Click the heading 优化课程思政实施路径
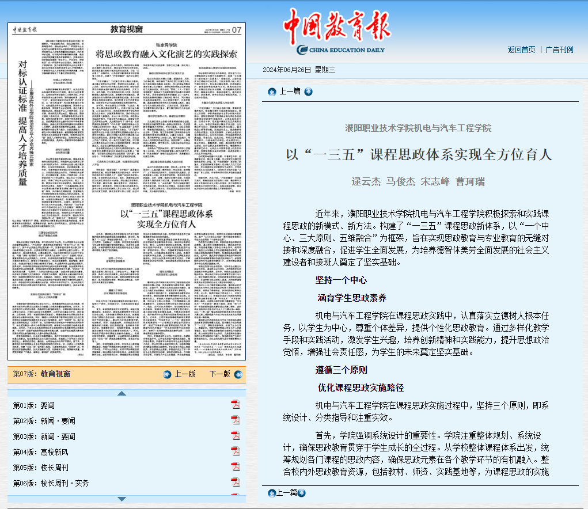 [x=361, y=388]
